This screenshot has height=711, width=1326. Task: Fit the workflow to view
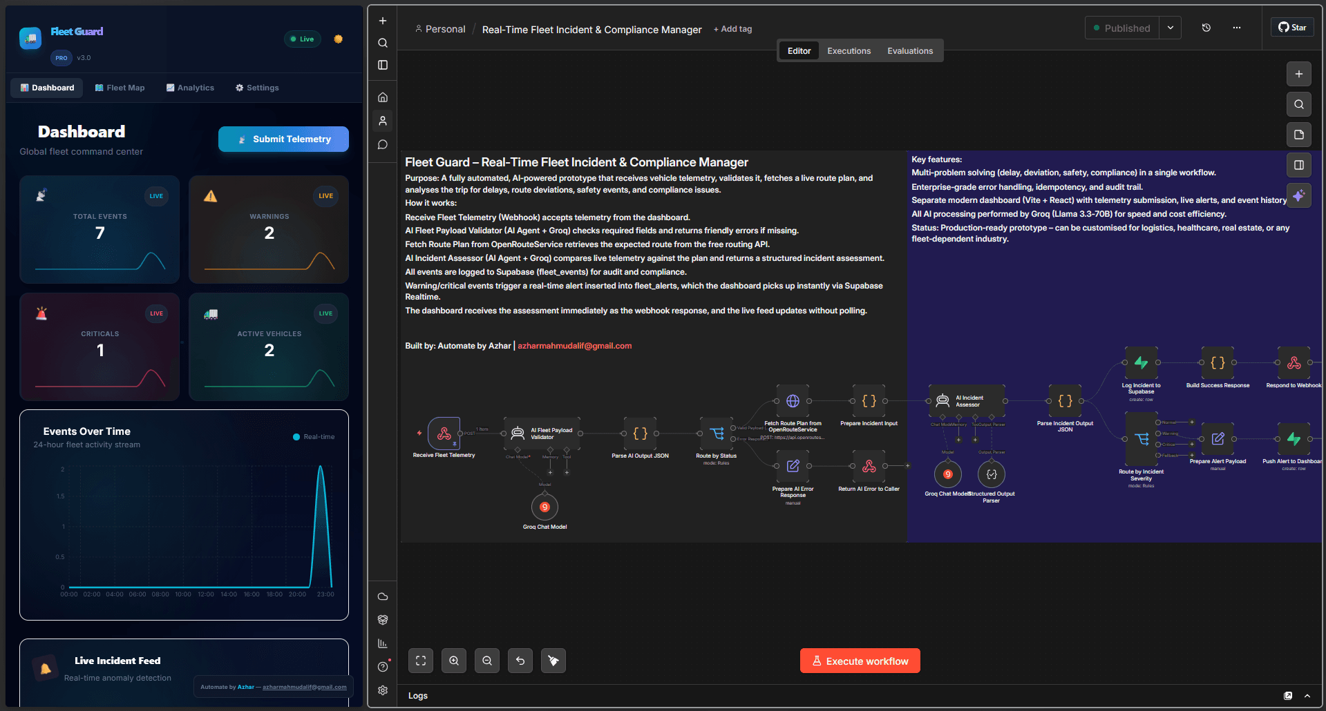421,661
